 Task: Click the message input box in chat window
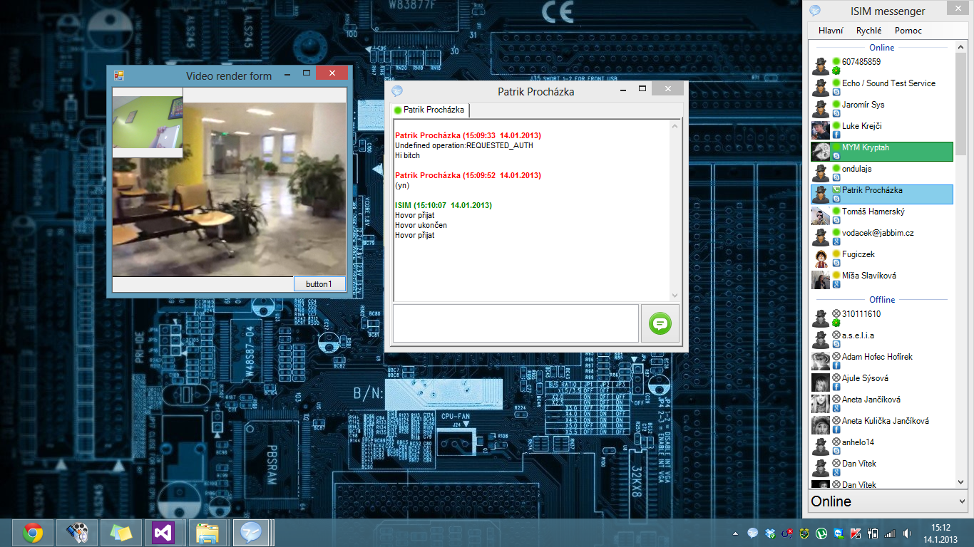[x=516, y=323]
